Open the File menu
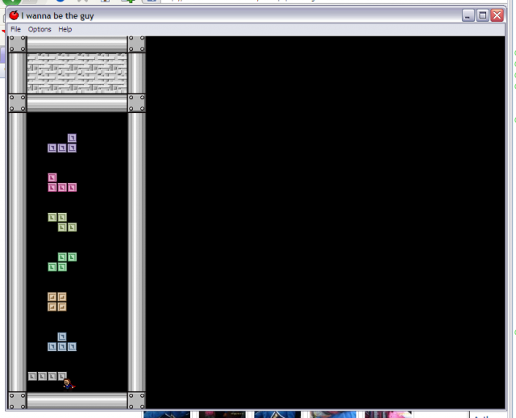This screenshot has height=418, width=516. click(15, 29)
